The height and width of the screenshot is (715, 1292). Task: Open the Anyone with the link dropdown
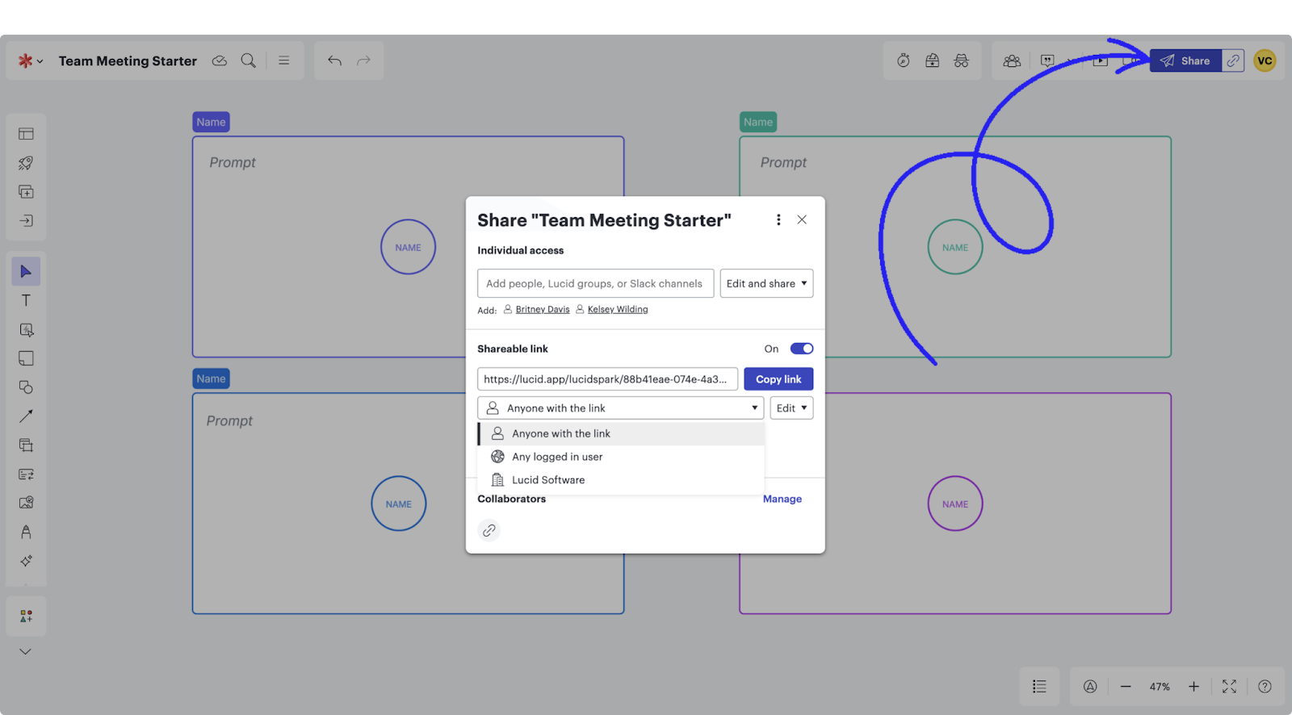620,408
